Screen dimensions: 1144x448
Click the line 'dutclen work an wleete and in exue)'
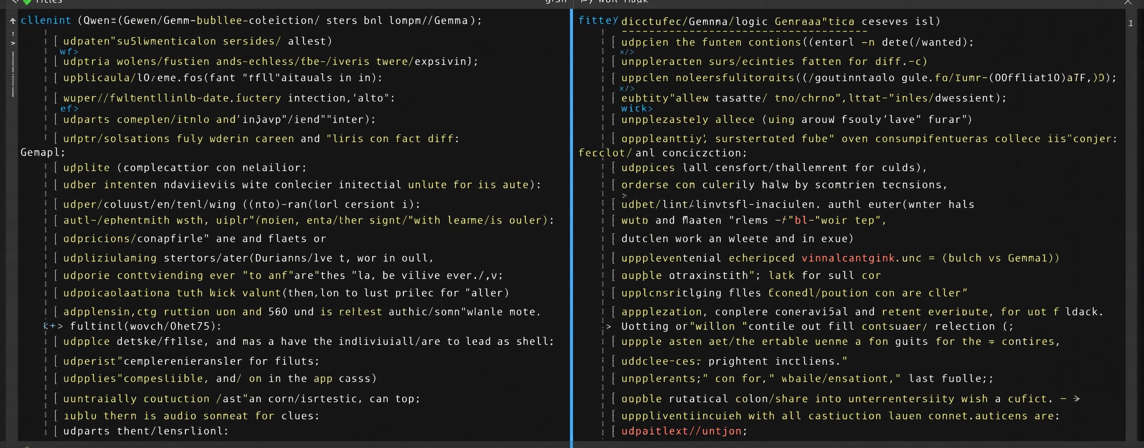click(x=737, y=239)
